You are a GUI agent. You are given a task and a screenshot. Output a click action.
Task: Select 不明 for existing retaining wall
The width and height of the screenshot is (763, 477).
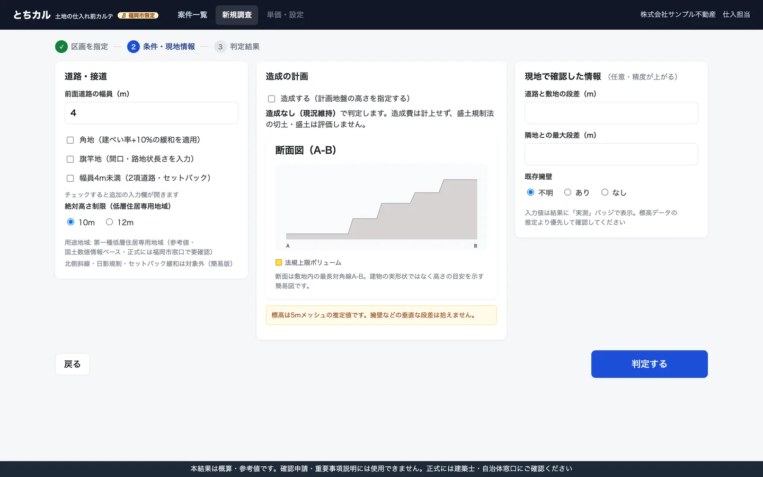click(530, 192)
